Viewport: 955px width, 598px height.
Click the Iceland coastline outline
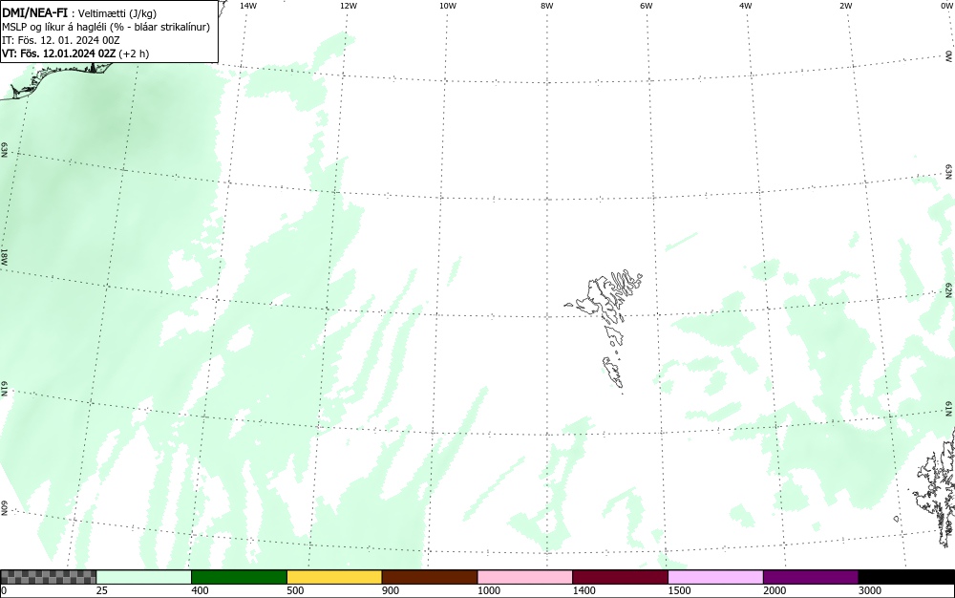(58, 79)
